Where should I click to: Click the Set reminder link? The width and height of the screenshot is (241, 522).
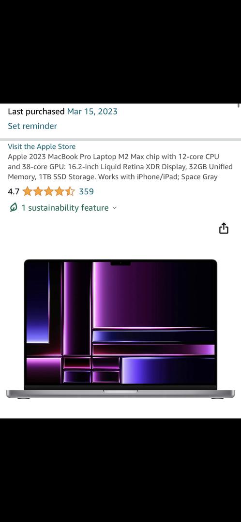click(32, 126)
